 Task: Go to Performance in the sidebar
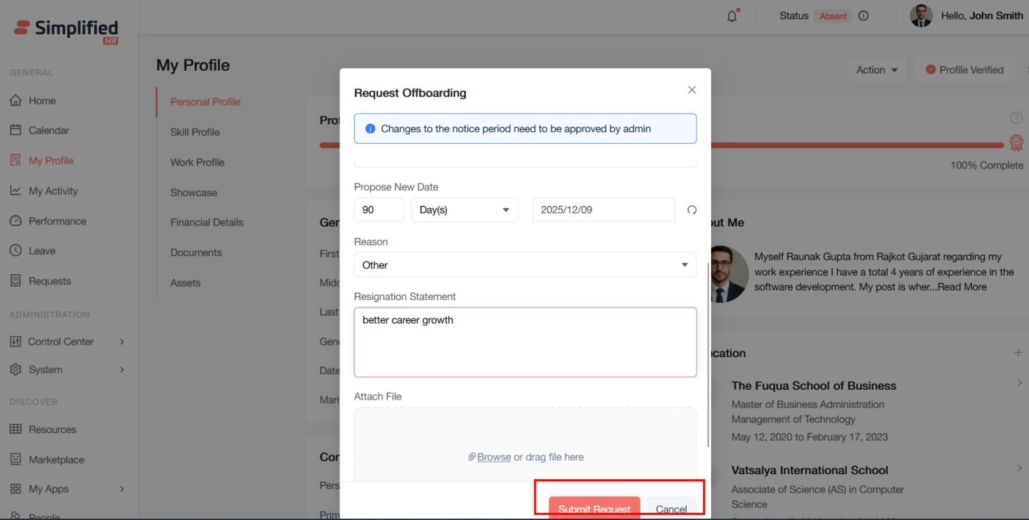coord(57,221)
